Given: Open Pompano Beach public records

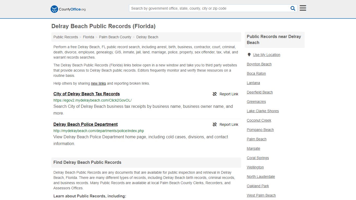Looking at the screenshot, I should 260,130.
